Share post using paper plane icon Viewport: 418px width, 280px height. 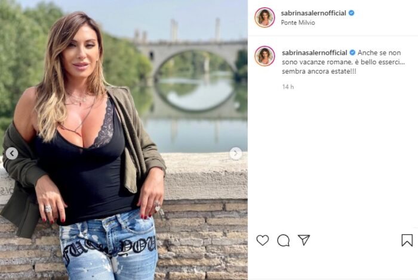(304, 240)
